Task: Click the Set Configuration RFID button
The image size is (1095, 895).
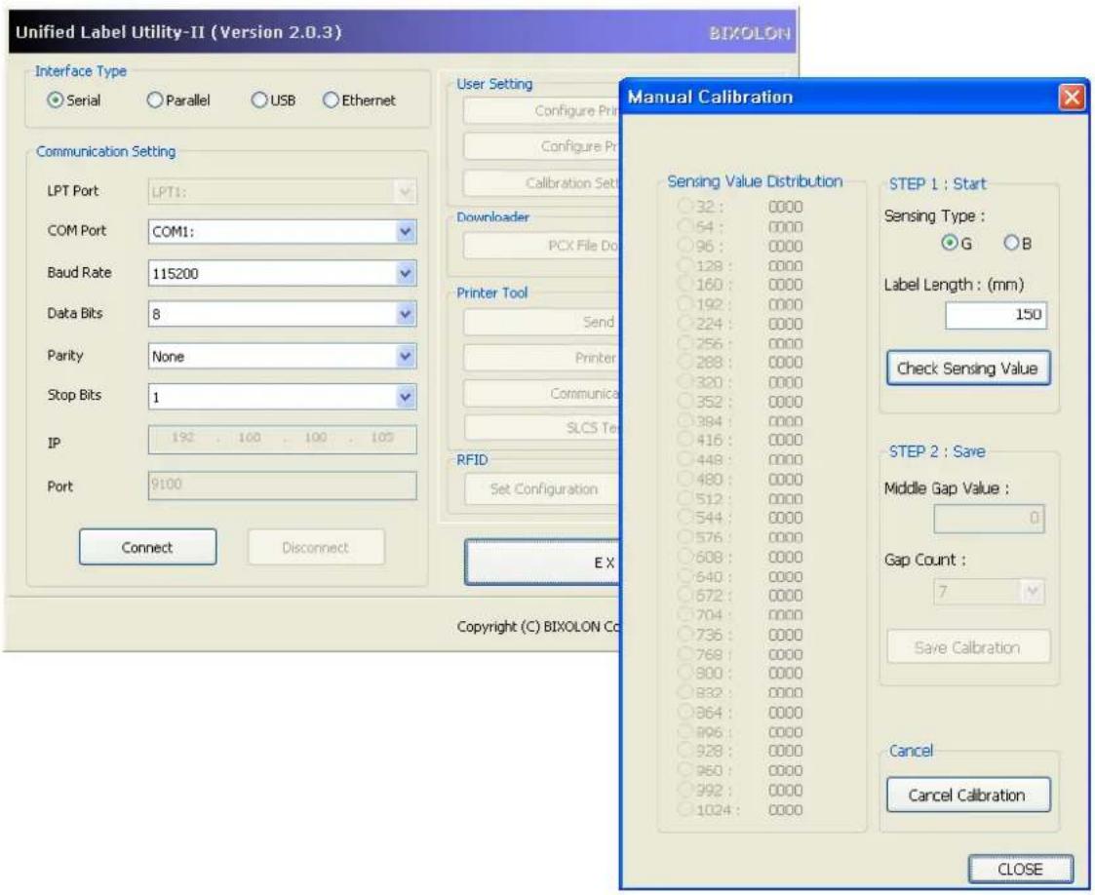Action: tap(542, 488)
